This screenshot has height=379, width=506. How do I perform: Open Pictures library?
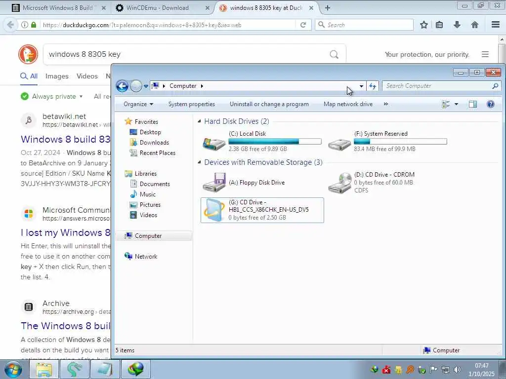click(150, 205)
